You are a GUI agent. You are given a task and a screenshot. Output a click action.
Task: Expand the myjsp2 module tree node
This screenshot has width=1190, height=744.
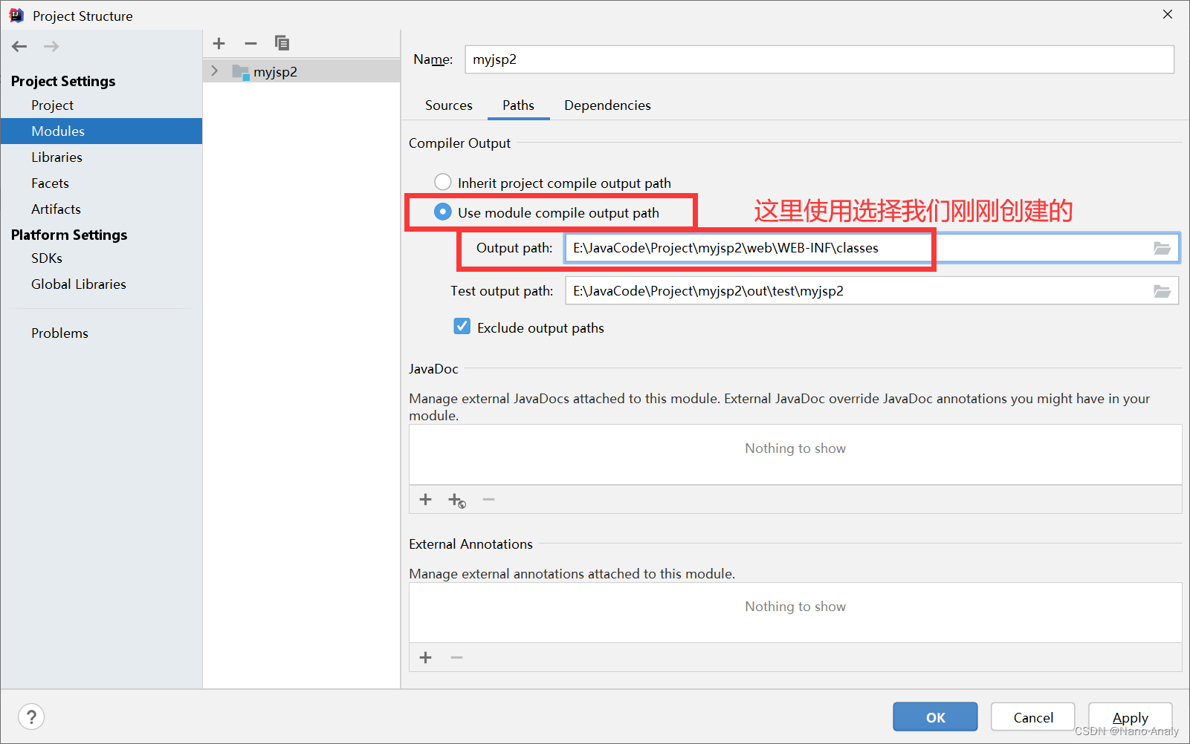click(215, 71)
